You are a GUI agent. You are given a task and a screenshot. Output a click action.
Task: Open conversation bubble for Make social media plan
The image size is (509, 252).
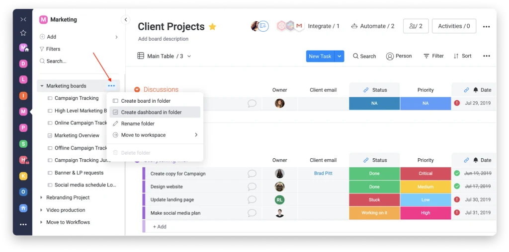tap(252, 213)
